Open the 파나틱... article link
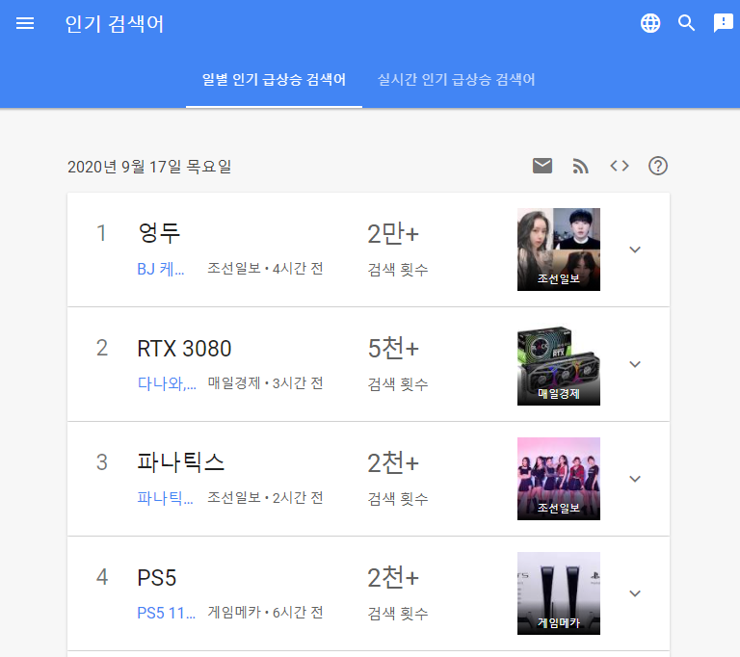Screen dimensions: 740x657 (x=165, y=498)
